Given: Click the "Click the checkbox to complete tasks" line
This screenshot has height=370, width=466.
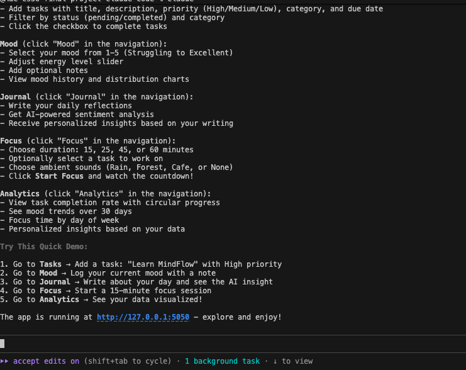Looking at the screenshot, I should click(86, 26).
